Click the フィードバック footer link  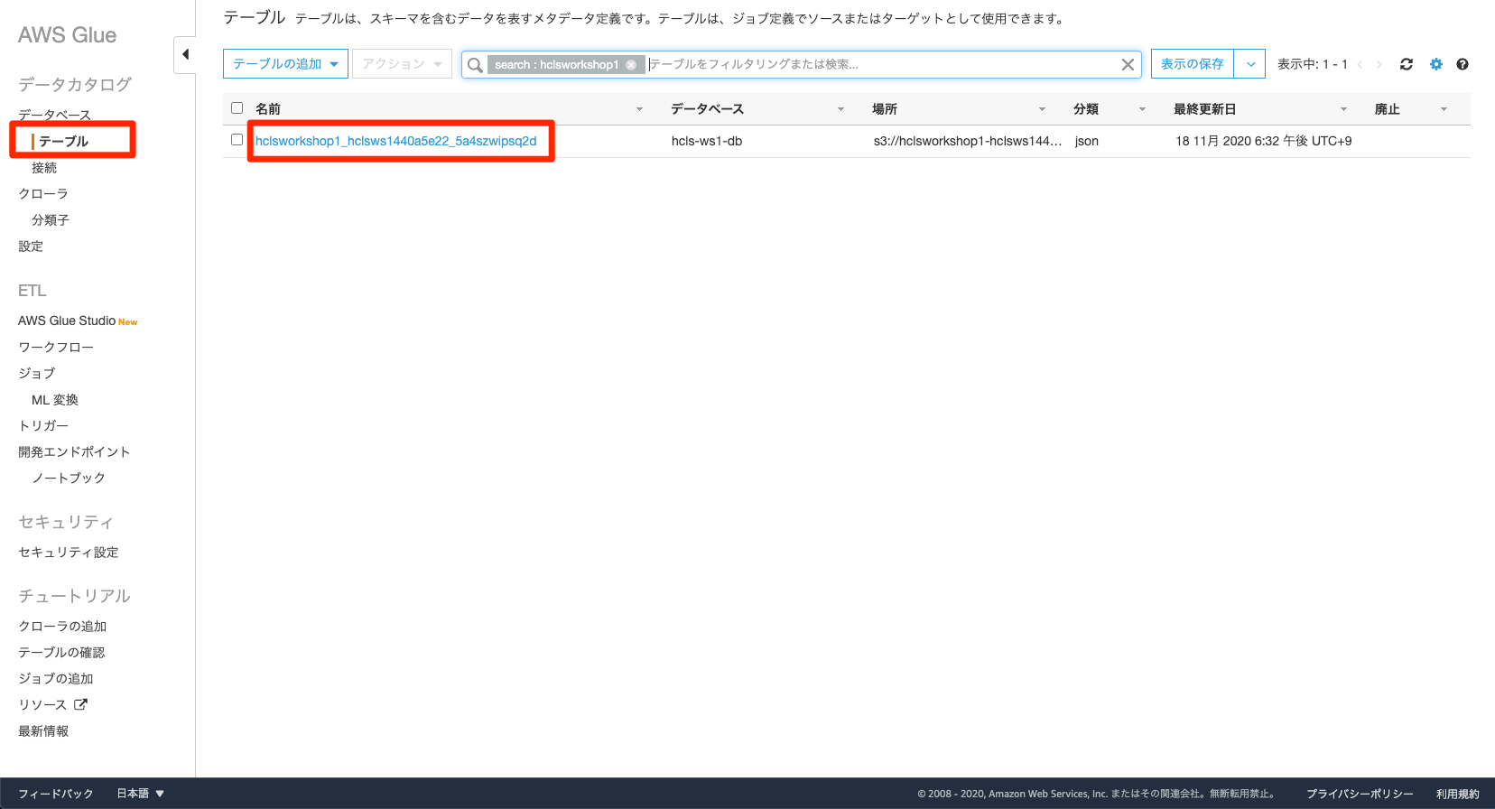(56, 794)
